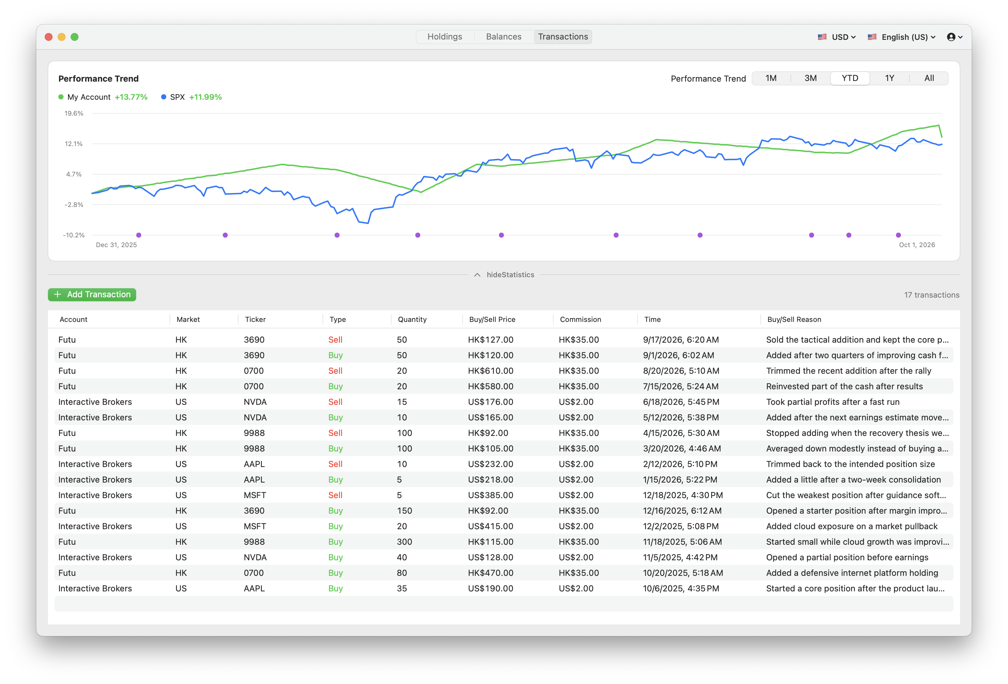Click reason 'Added a defensive internet platform holding'
This screenshot has width=1008, height=684.
(x=852, y=573)
